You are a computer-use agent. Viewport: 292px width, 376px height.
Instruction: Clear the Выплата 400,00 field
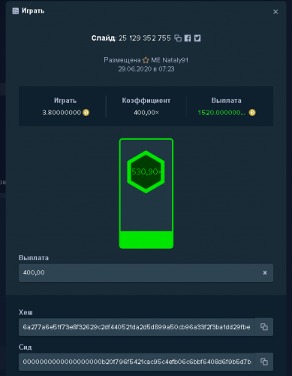click(265, 273)
